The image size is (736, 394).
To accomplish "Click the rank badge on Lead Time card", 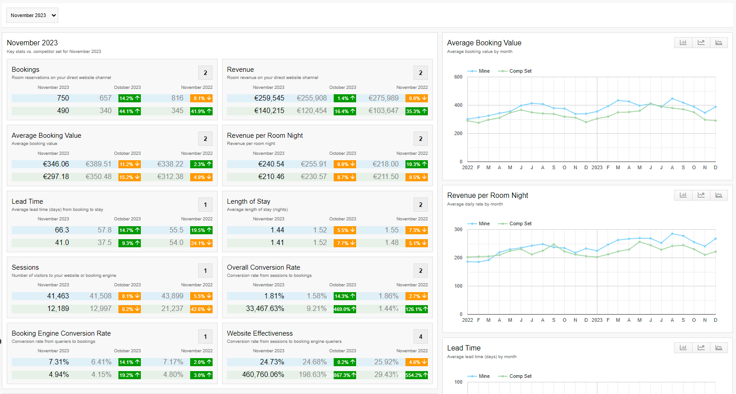I will pyautogui.click(x=205, y=205).
